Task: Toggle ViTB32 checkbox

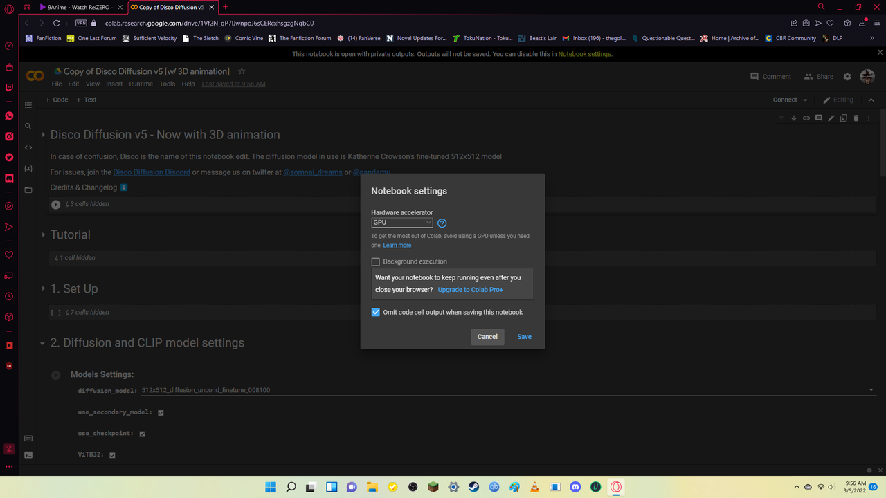Action: click(x=112, y=455)
